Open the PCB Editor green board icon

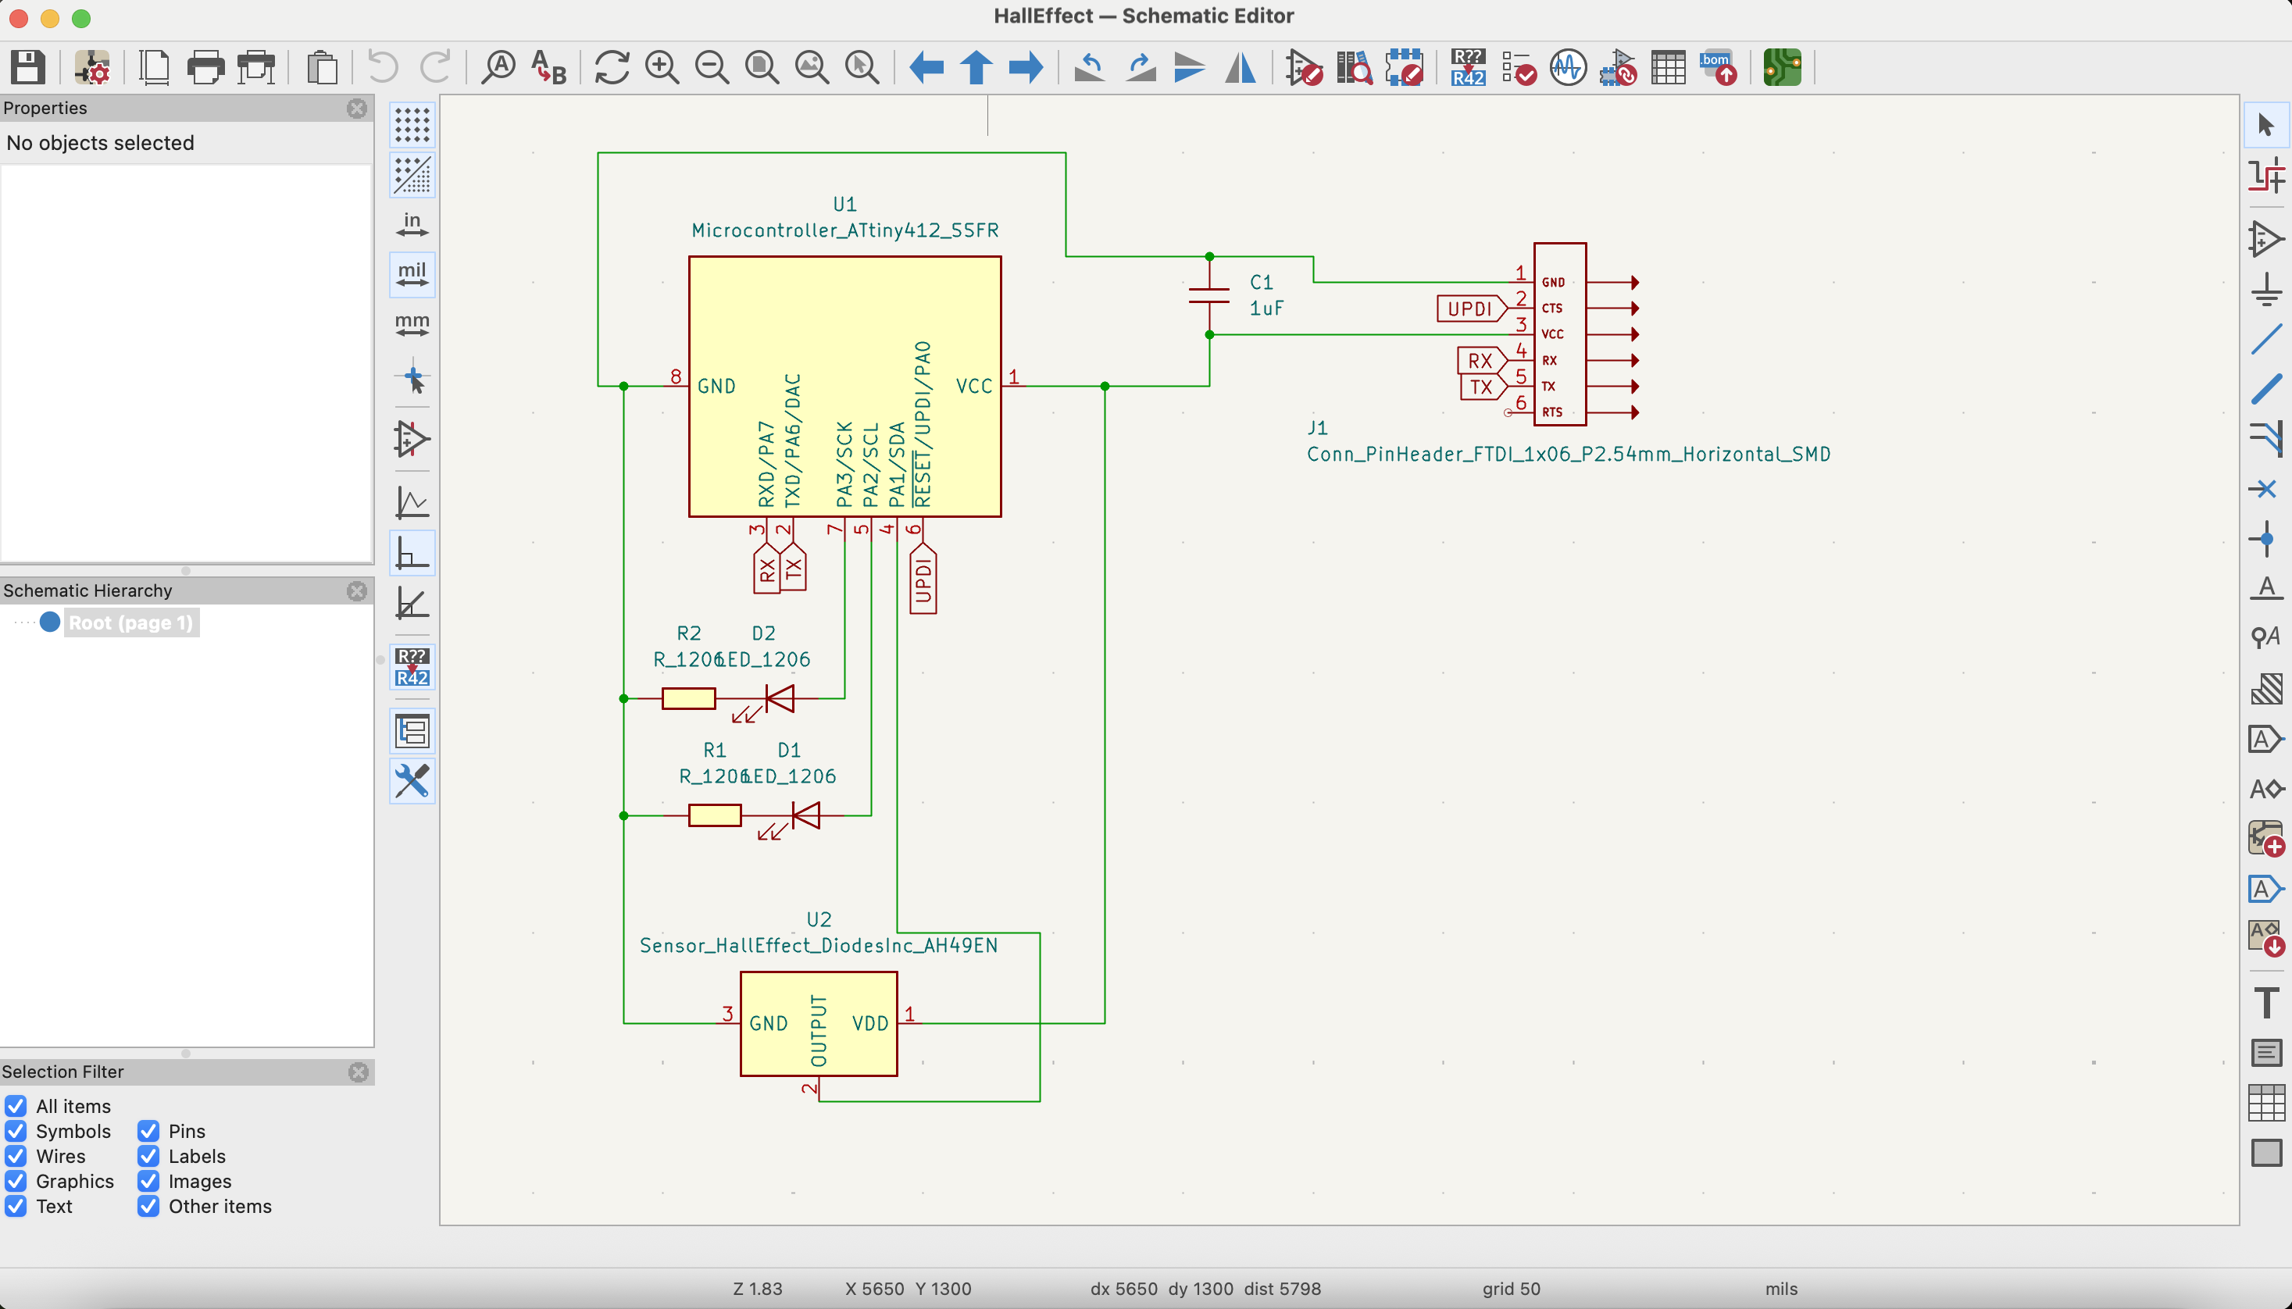pyautogui.click(x=1781, y=67)
